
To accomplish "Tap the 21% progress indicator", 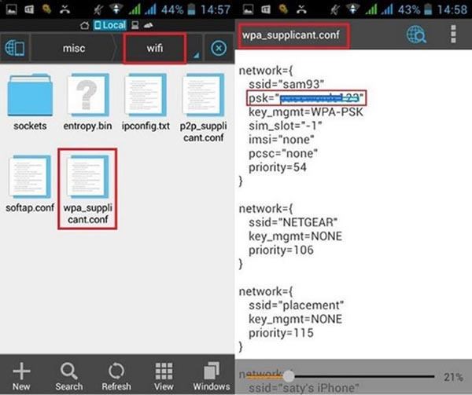I will coord(453,377).
